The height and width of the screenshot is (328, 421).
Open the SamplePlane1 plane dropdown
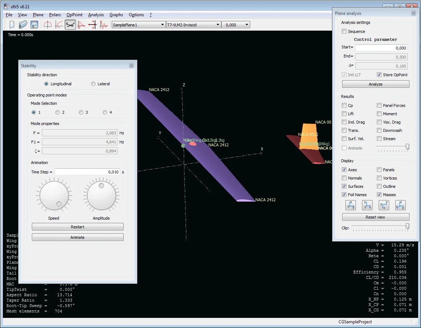tap(138, 25)
